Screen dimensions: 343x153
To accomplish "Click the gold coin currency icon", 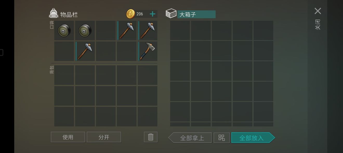I will point(131,14).
